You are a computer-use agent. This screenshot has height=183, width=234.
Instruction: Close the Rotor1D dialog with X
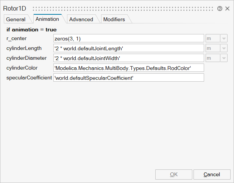(228, 8)
